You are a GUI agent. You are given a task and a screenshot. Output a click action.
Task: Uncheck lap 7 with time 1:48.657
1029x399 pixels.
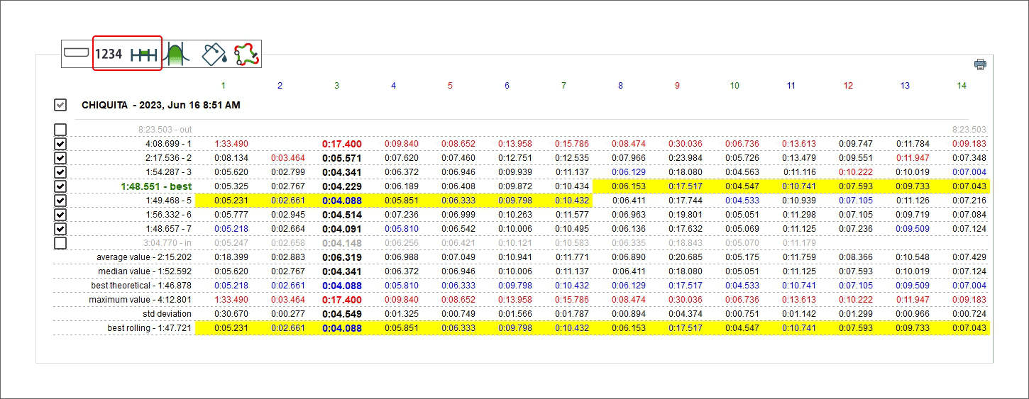pyautogui.click(x=60, y=229)
